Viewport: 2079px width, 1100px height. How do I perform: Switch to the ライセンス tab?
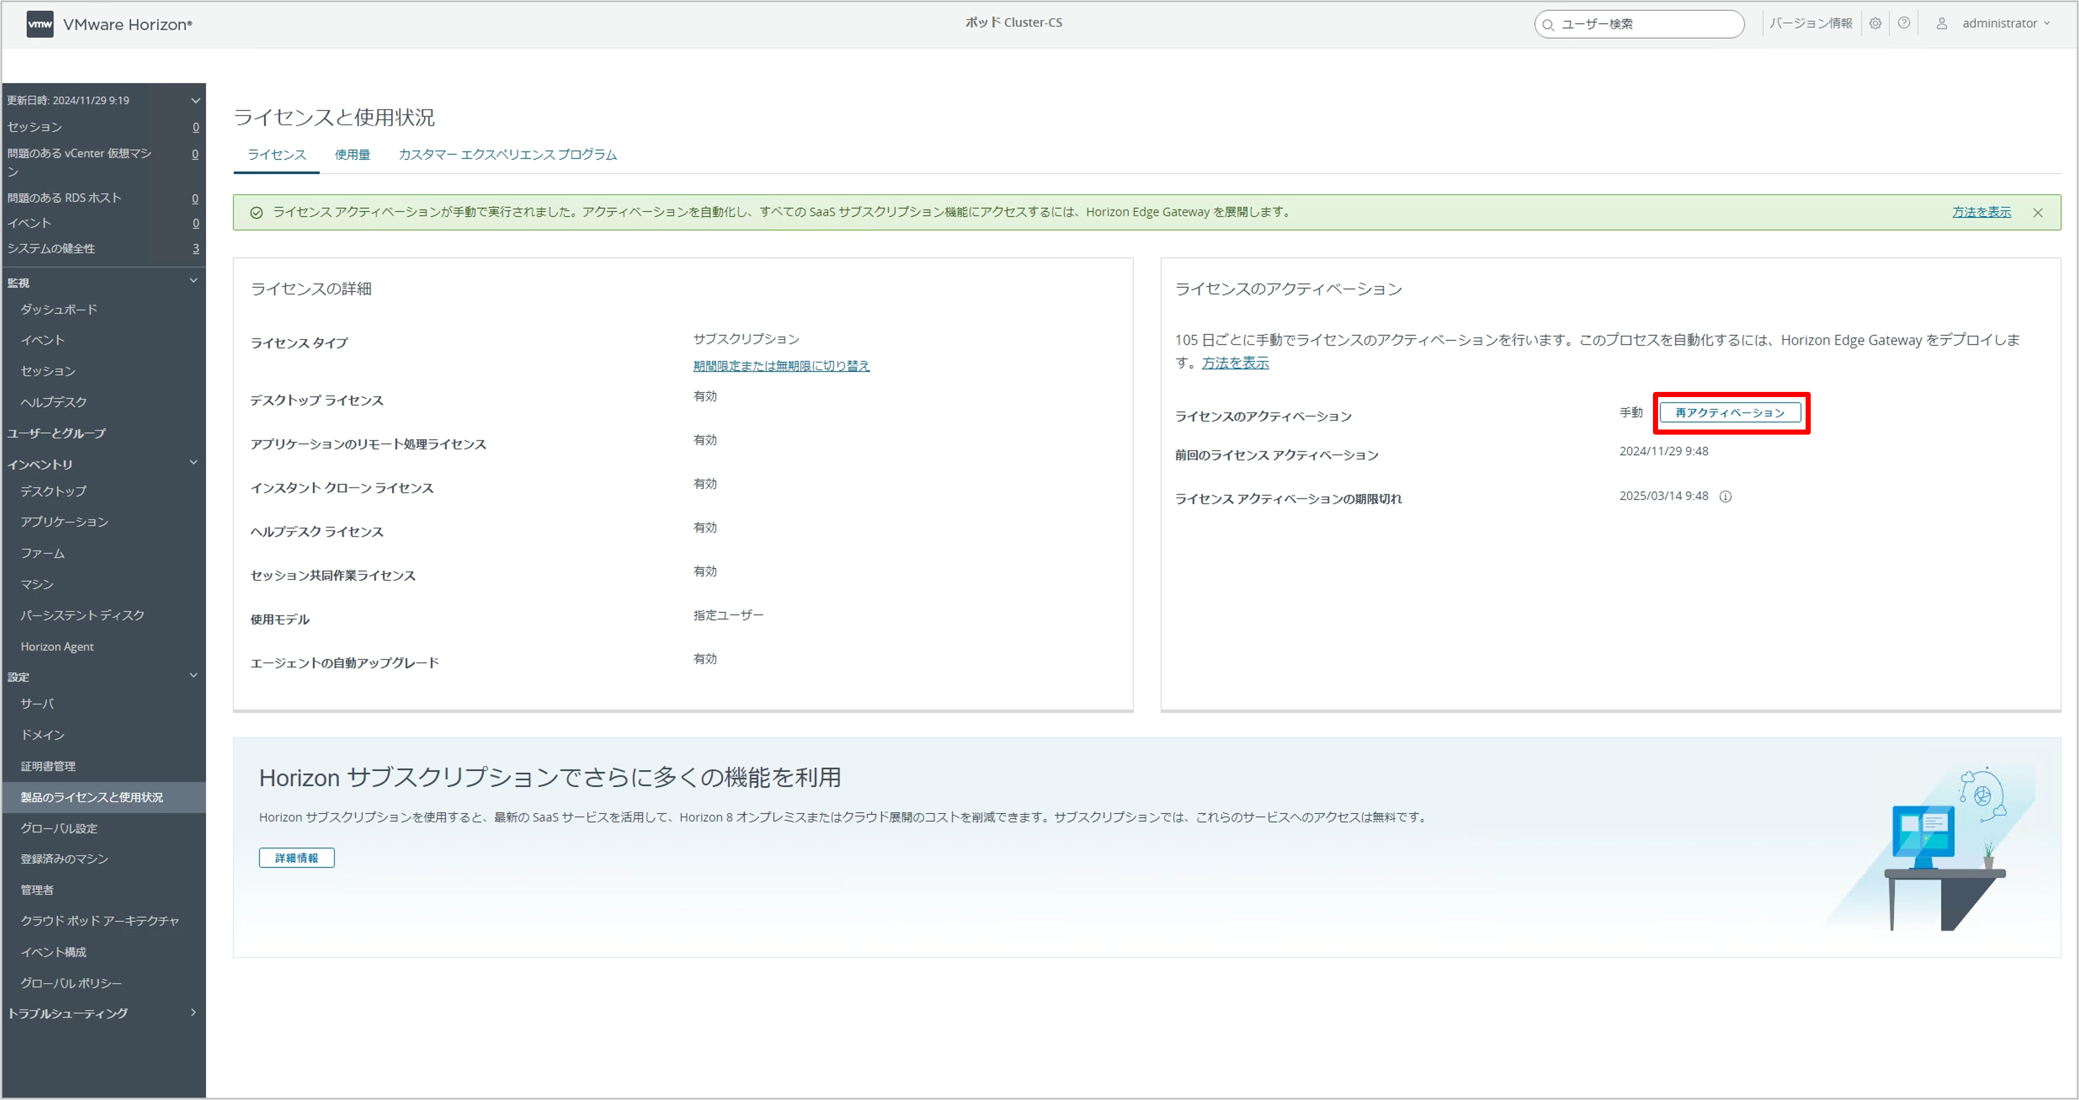click(277, 155)
